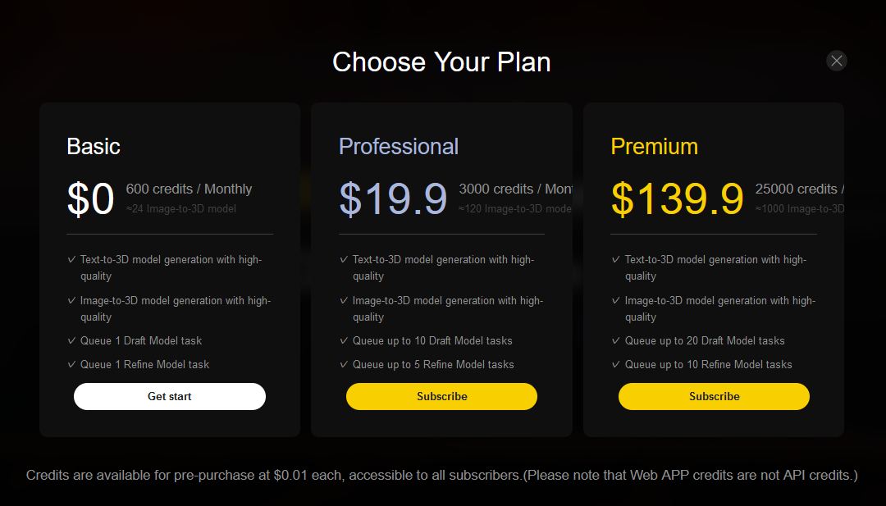The width and height of the screenshot is (886, 506).
Task: Click checkmark beside Premium Image-to-3D feature
Action: pyautogui.click(x=616, y=300)
